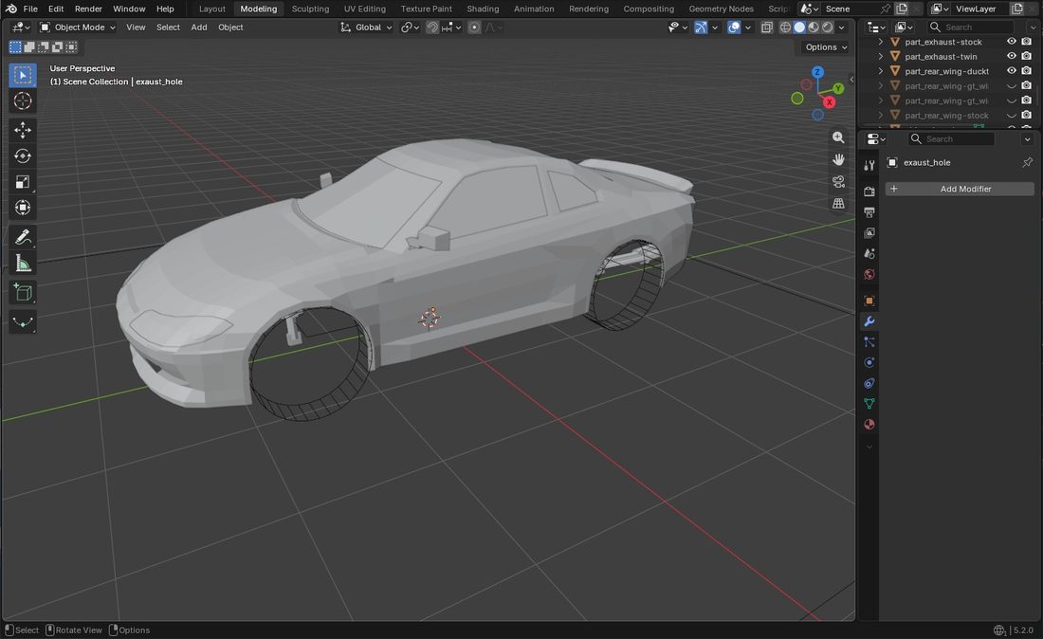1043x639 pixels.
Task: Open the Material properties tab
Action: coord(869,424)
